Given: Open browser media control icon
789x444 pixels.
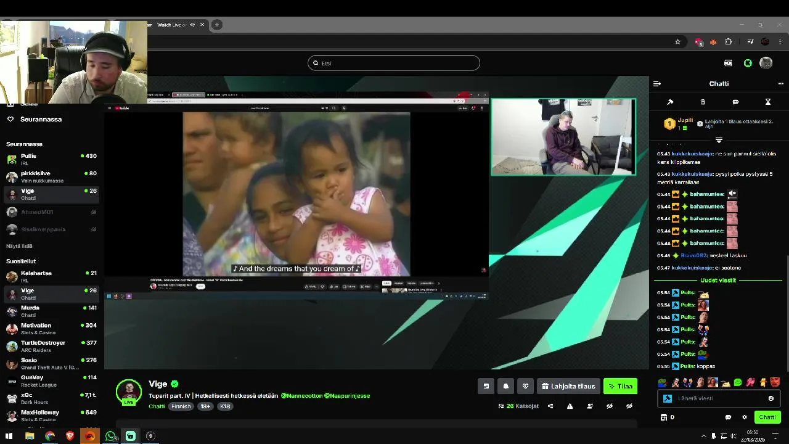Looking at the screenshot, I should 750,42.
